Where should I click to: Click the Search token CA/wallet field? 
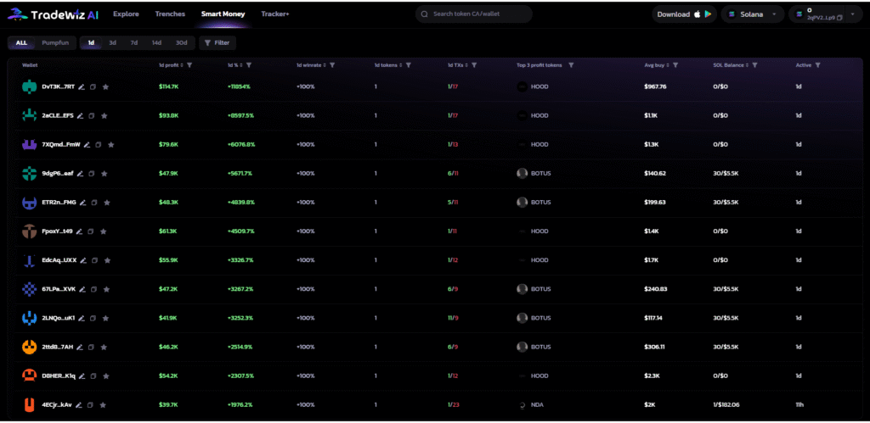click(474, 14)
